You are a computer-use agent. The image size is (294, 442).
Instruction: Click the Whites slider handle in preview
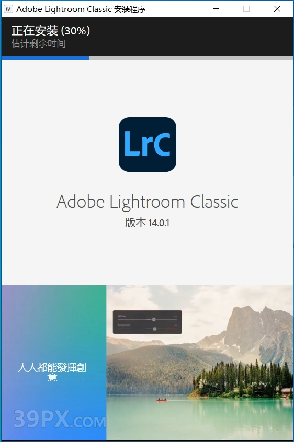click(154, 319)
